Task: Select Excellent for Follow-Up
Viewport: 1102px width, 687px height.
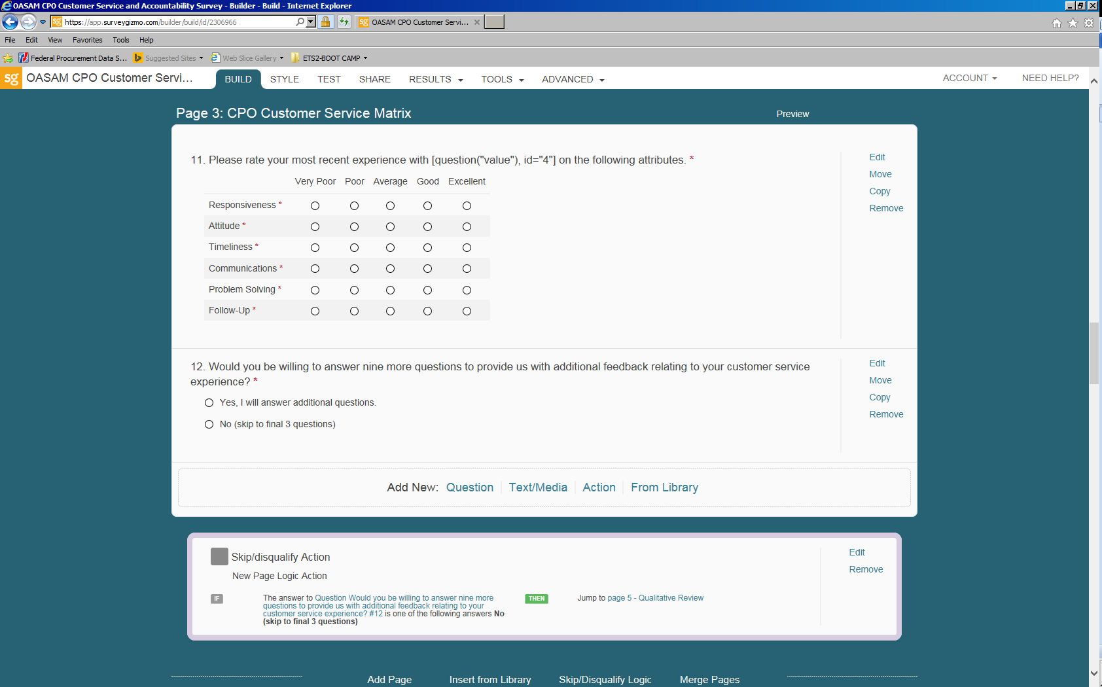Action: tap(467, 311)
